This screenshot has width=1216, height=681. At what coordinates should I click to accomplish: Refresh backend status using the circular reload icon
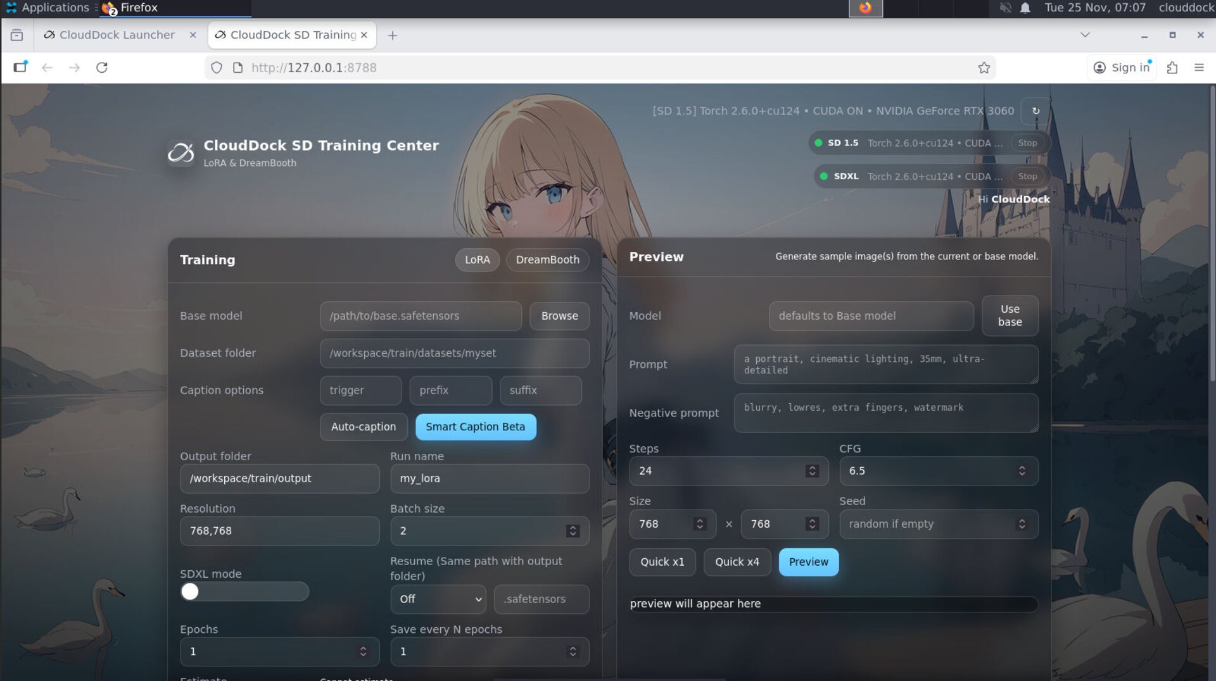pos(1036,111)
